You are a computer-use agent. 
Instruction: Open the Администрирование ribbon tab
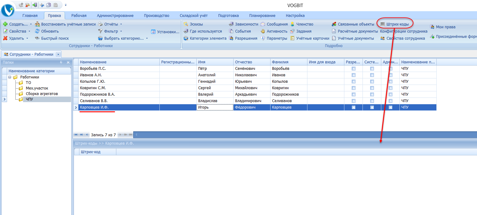coord(115,16)
